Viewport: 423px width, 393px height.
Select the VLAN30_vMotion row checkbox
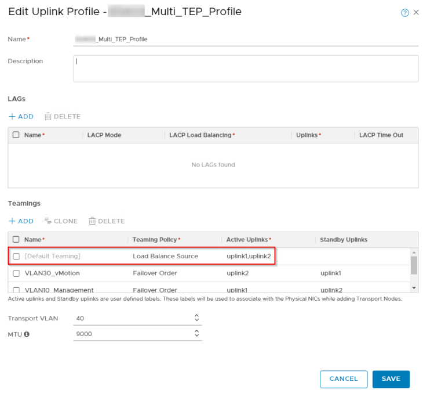pos(16,273)
